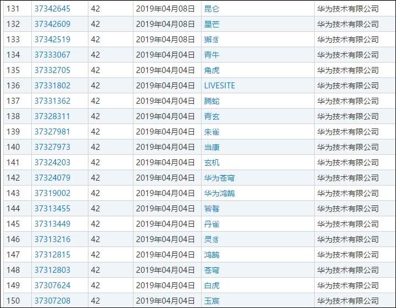Open application number 37312815
The height and width of the screenshot is (308, 396).
click(52, 255)
